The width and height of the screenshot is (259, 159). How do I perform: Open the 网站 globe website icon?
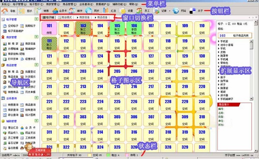[x=176, y=11]
